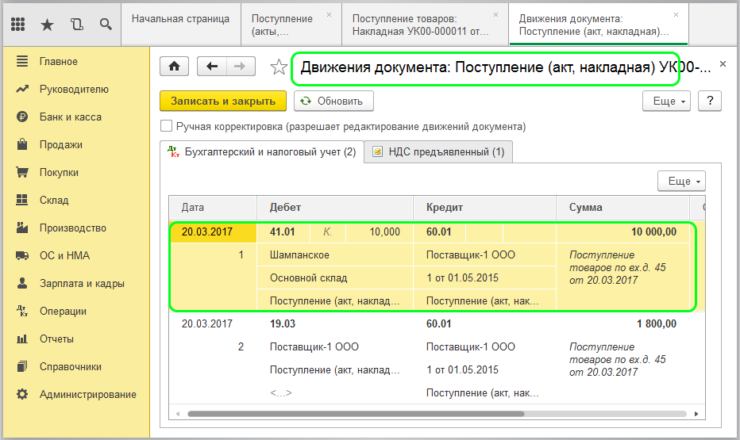The width and height of the screenshot is (740, 440).
Task: Add document to favorites star outline
Action: pyautogui.click(x=279, y=67)
